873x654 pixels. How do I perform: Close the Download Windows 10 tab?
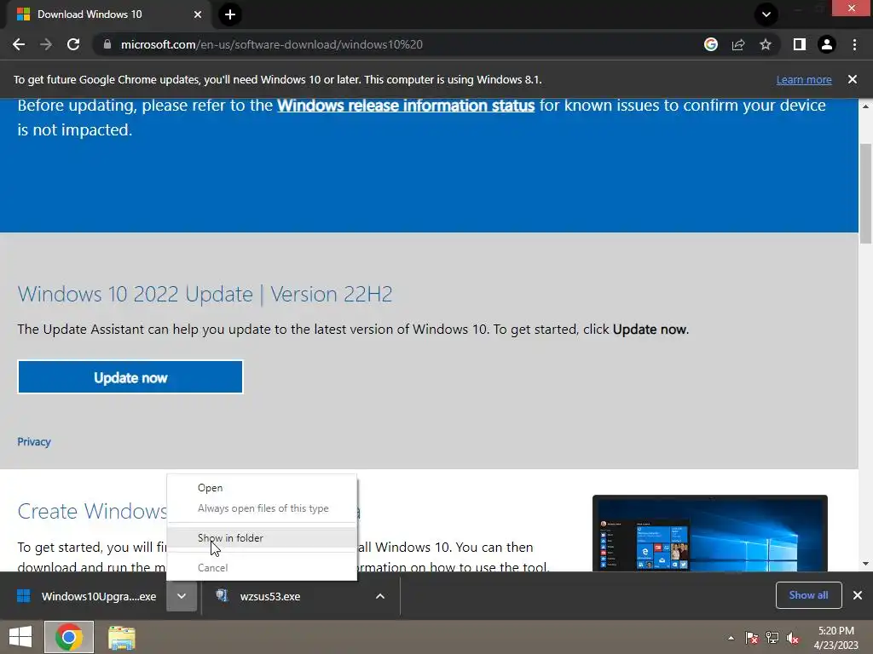click(x=198, y=14)
